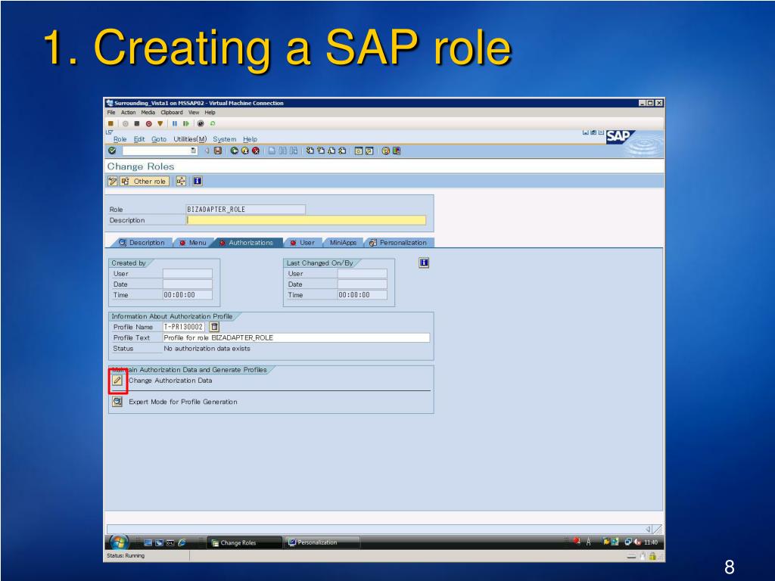Open the Edit menu in SAP
This screenshot has width=775, height=581.
click(x=139, y=139)
